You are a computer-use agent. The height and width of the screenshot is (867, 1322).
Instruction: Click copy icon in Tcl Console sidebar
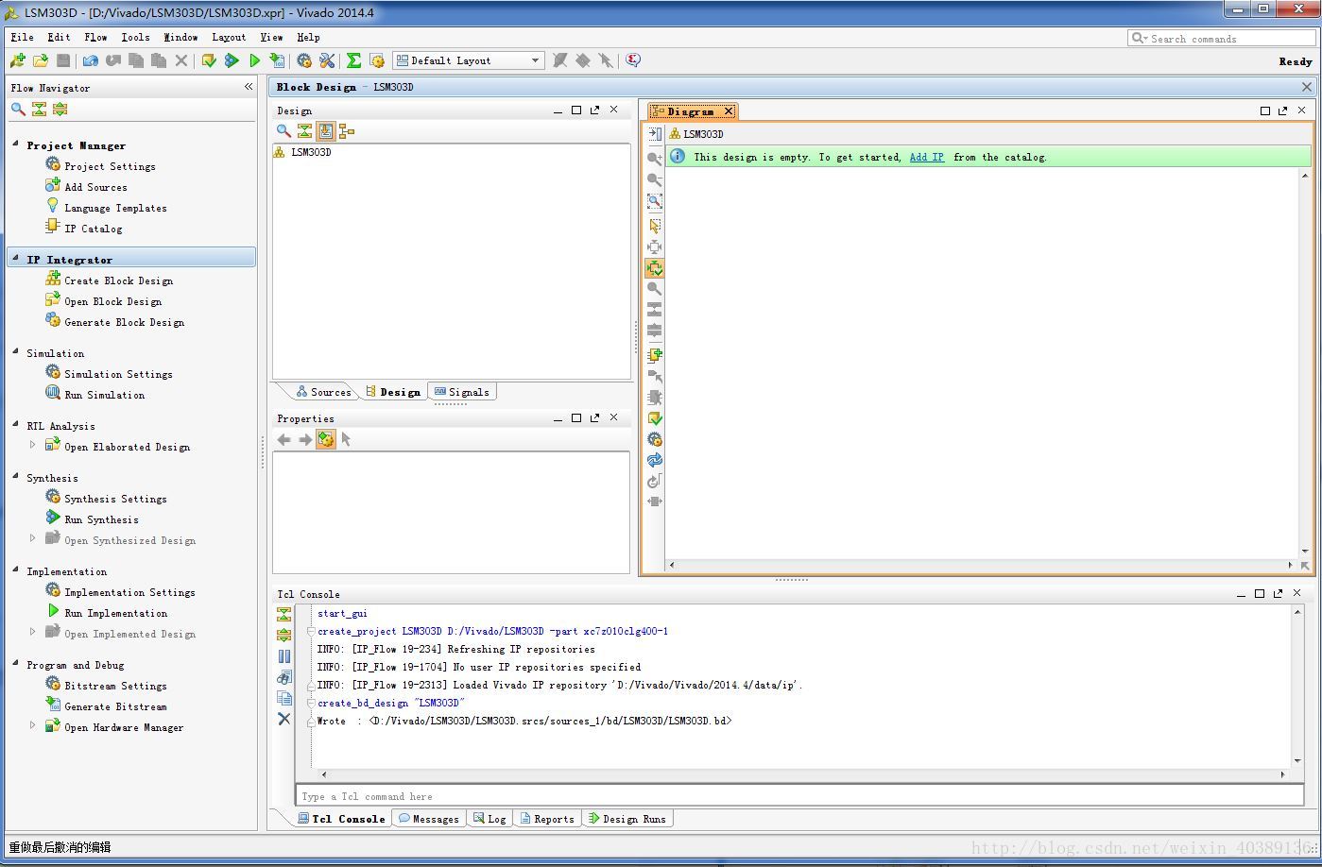pyautogui.click(x=283, y=698)
